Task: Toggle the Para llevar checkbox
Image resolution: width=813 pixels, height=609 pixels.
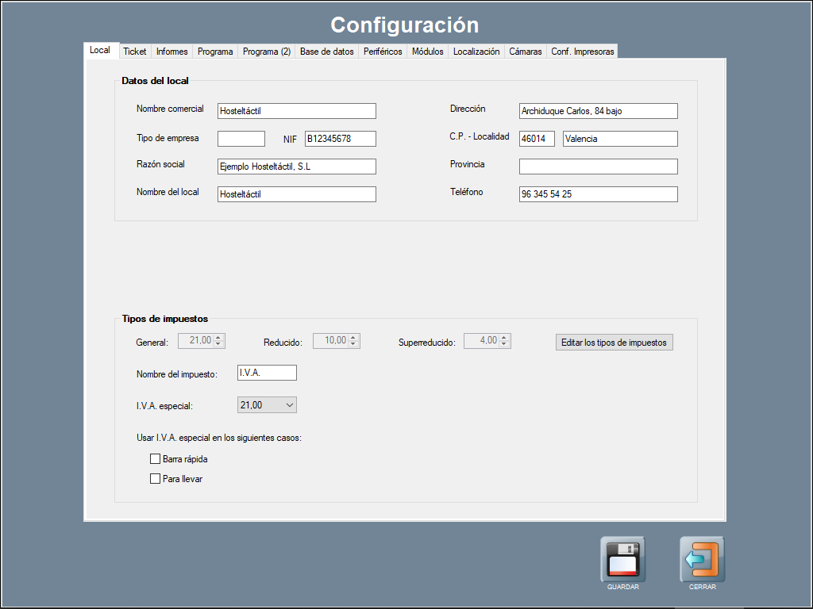Action: coord(156,479)
